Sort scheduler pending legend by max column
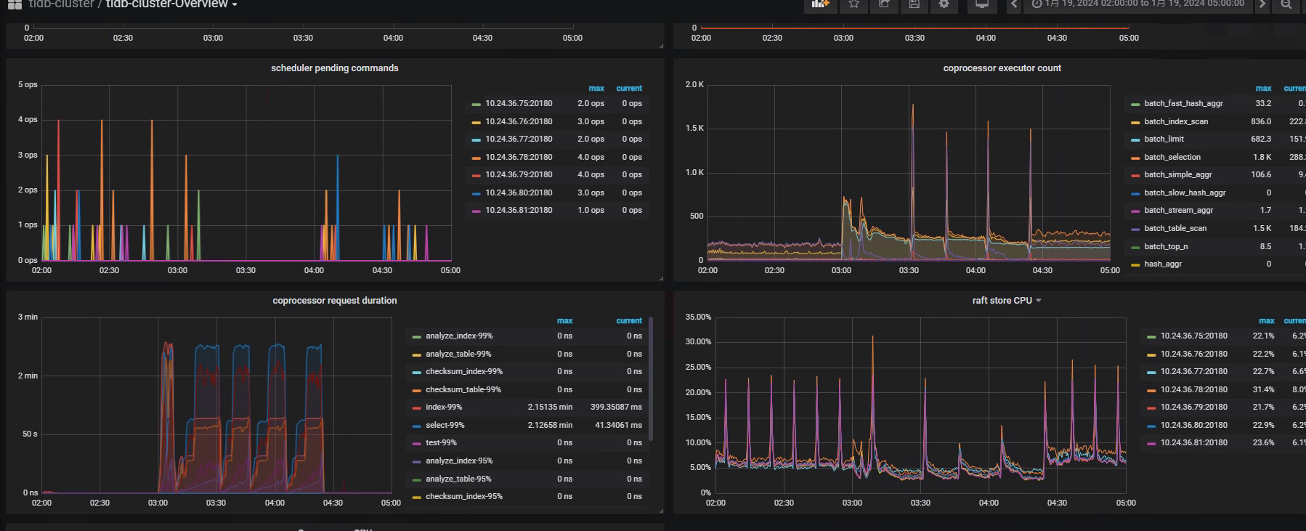The height and width of the screenshot is (531, 1306). [x=596, y=89]
